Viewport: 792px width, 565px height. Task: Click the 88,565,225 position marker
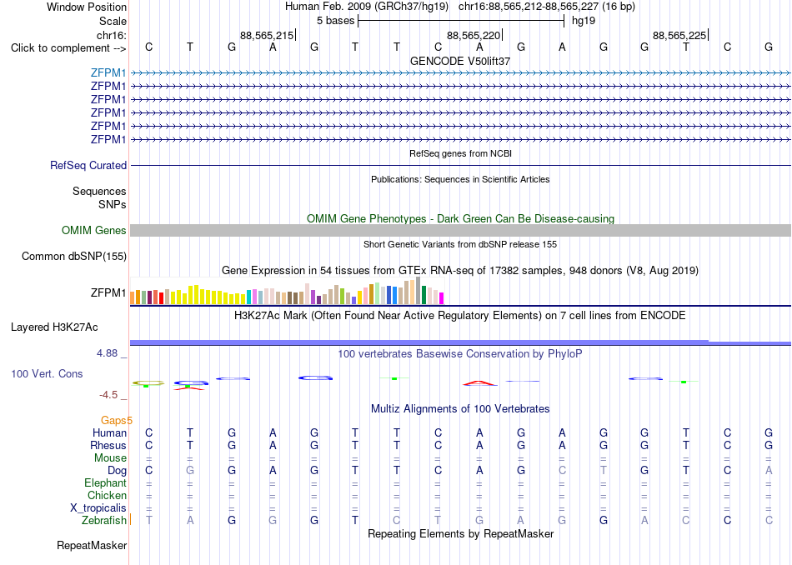pyautogui.click(x=679, y=35)
